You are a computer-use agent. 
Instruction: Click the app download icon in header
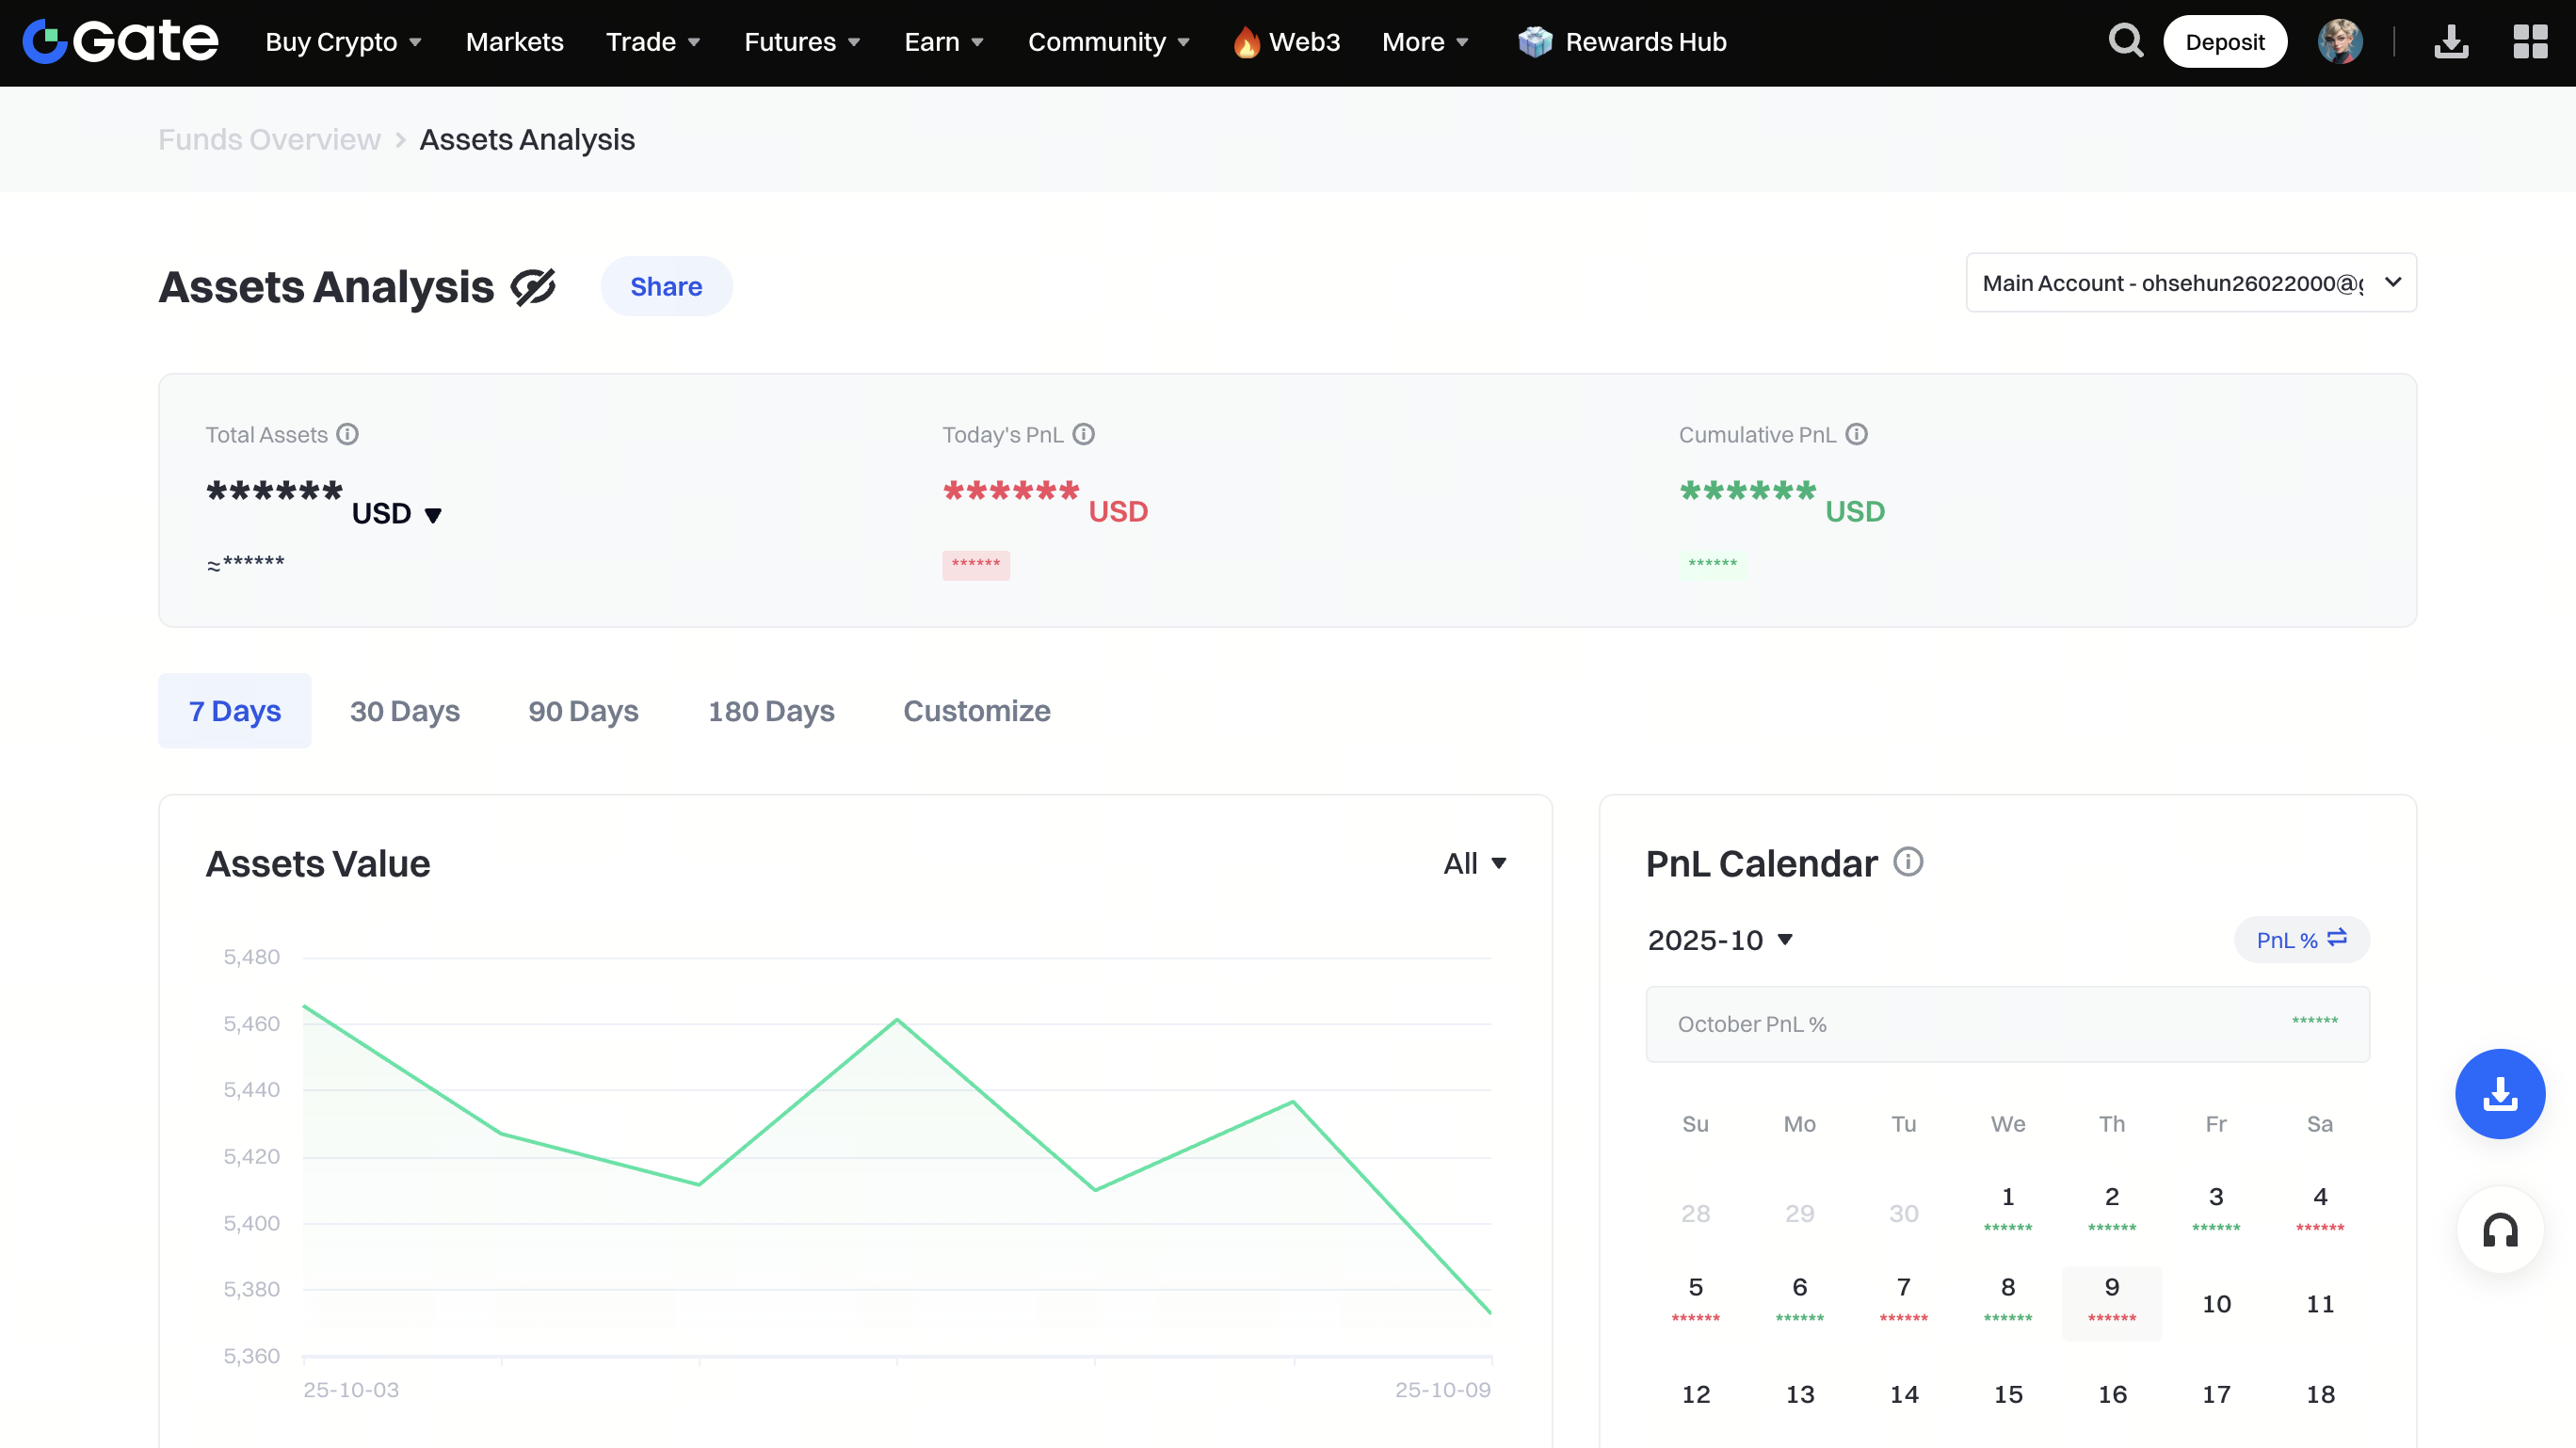[2451, 41]
